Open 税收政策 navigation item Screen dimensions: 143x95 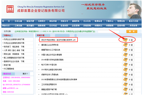pos(42,26)
